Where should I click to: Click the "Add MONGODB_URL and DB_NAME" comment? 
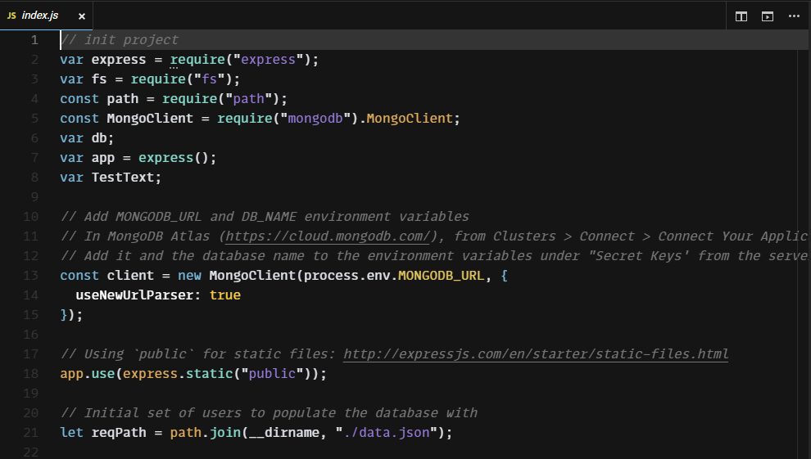point(265,216)
